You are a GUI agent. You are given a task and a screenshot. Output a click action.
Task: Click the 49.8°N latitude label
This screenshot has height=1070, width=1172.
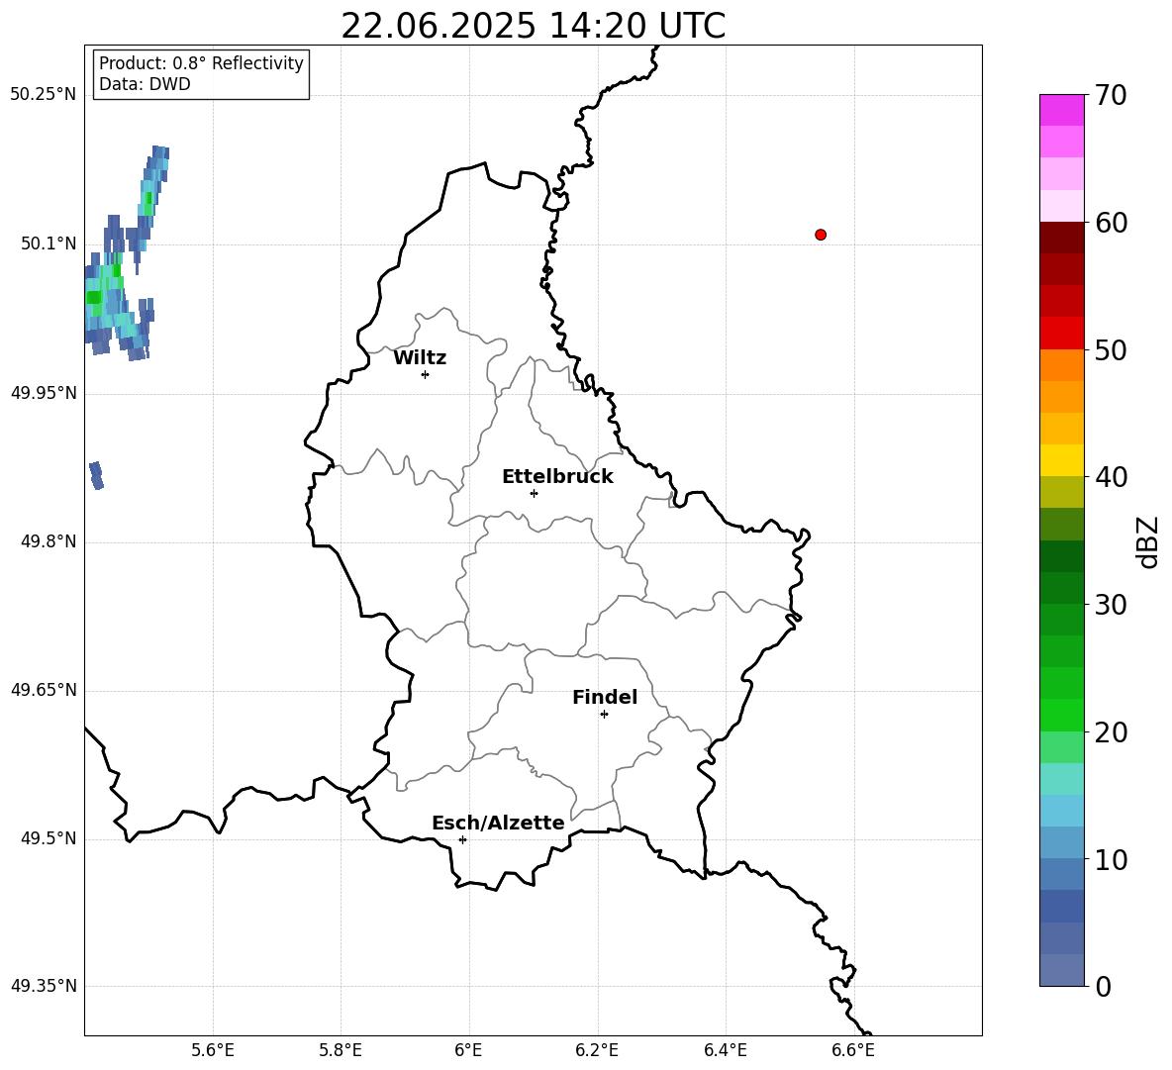(x=49, y=541)
